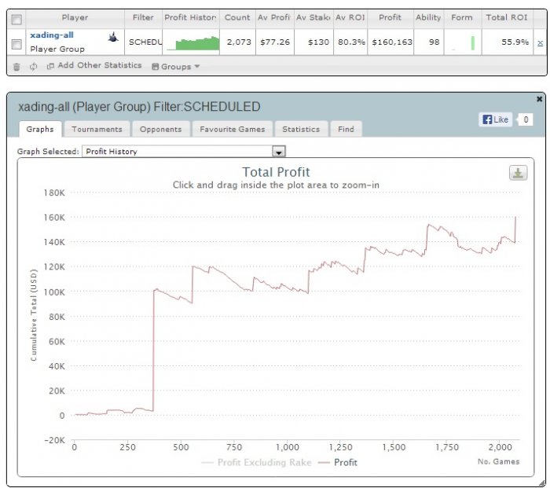Switch to the Tournaments tab
The height and width of the screenshot is (488, 550).
97,129
